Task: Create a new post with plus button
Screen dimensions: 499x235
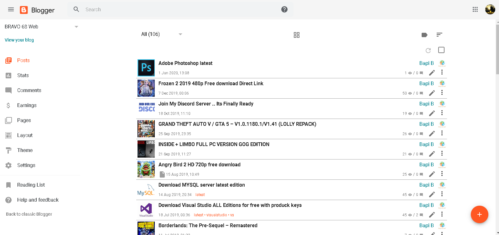Action: [479, 214]
